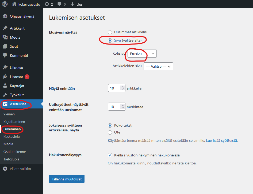
Task: Open the comments bubble icon in admin bar
Action: (x=59, y=4)
